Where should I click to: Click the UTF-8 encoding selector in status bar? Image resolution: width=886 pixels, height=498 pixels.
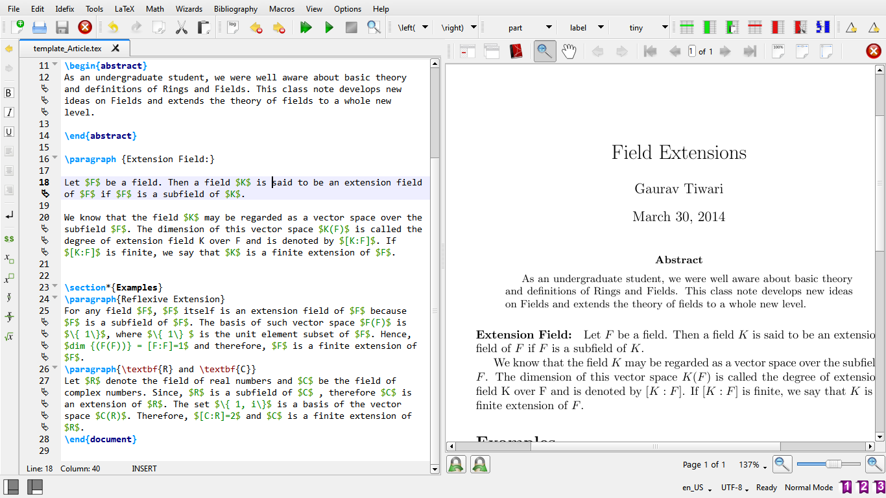734,488
